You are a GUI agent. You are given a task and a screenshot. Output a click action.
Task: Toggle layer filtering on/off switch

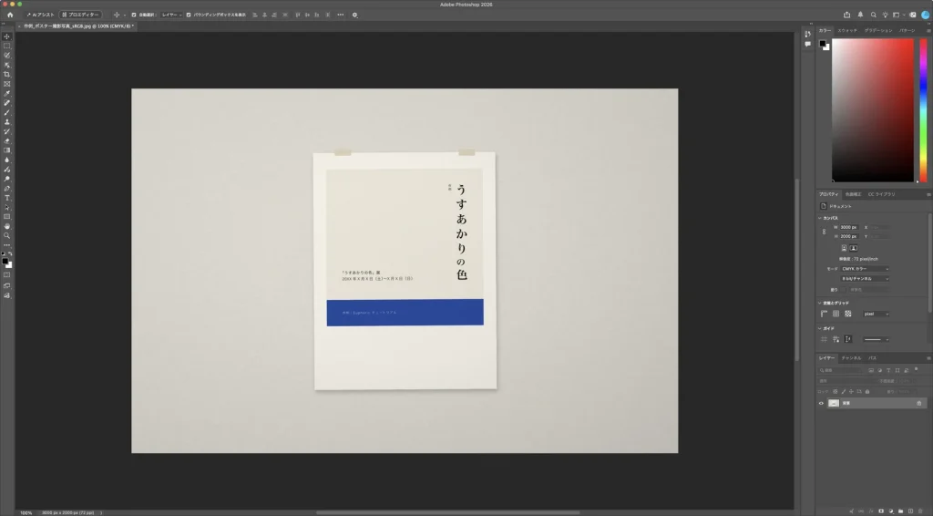point(916,369)
